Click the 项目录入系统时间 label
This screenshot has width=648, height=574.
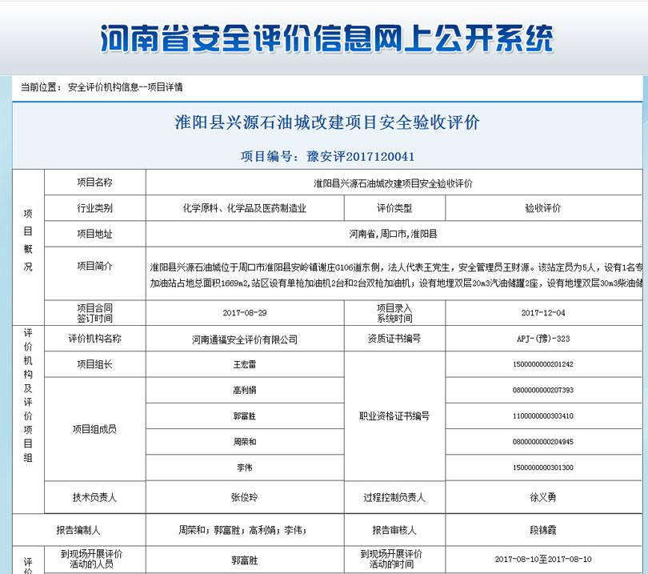(394, 313)
